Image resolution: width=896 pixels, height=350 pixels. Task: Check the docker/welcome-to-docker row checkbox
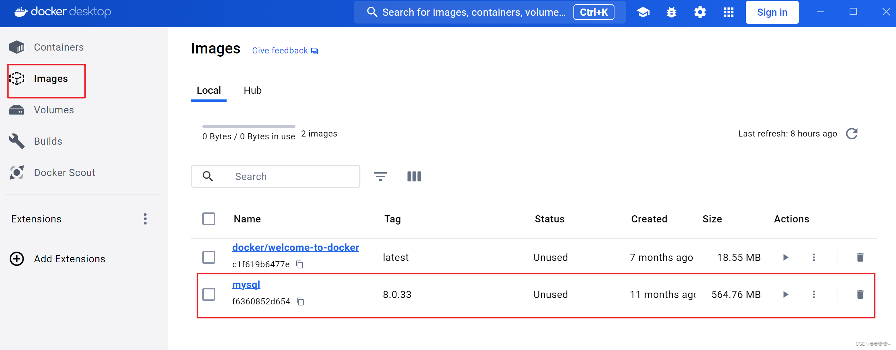(209, 257)
